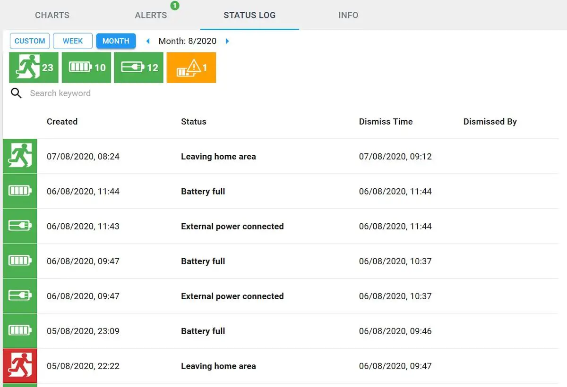
Task: Click the search magnifier icon
Action: [x=17, y=93]
